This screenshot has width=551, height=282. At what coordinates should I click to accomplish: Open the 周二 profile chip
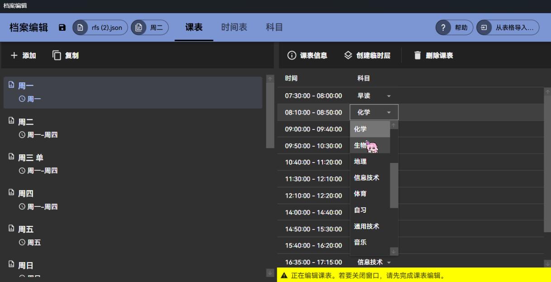point(150,28)
